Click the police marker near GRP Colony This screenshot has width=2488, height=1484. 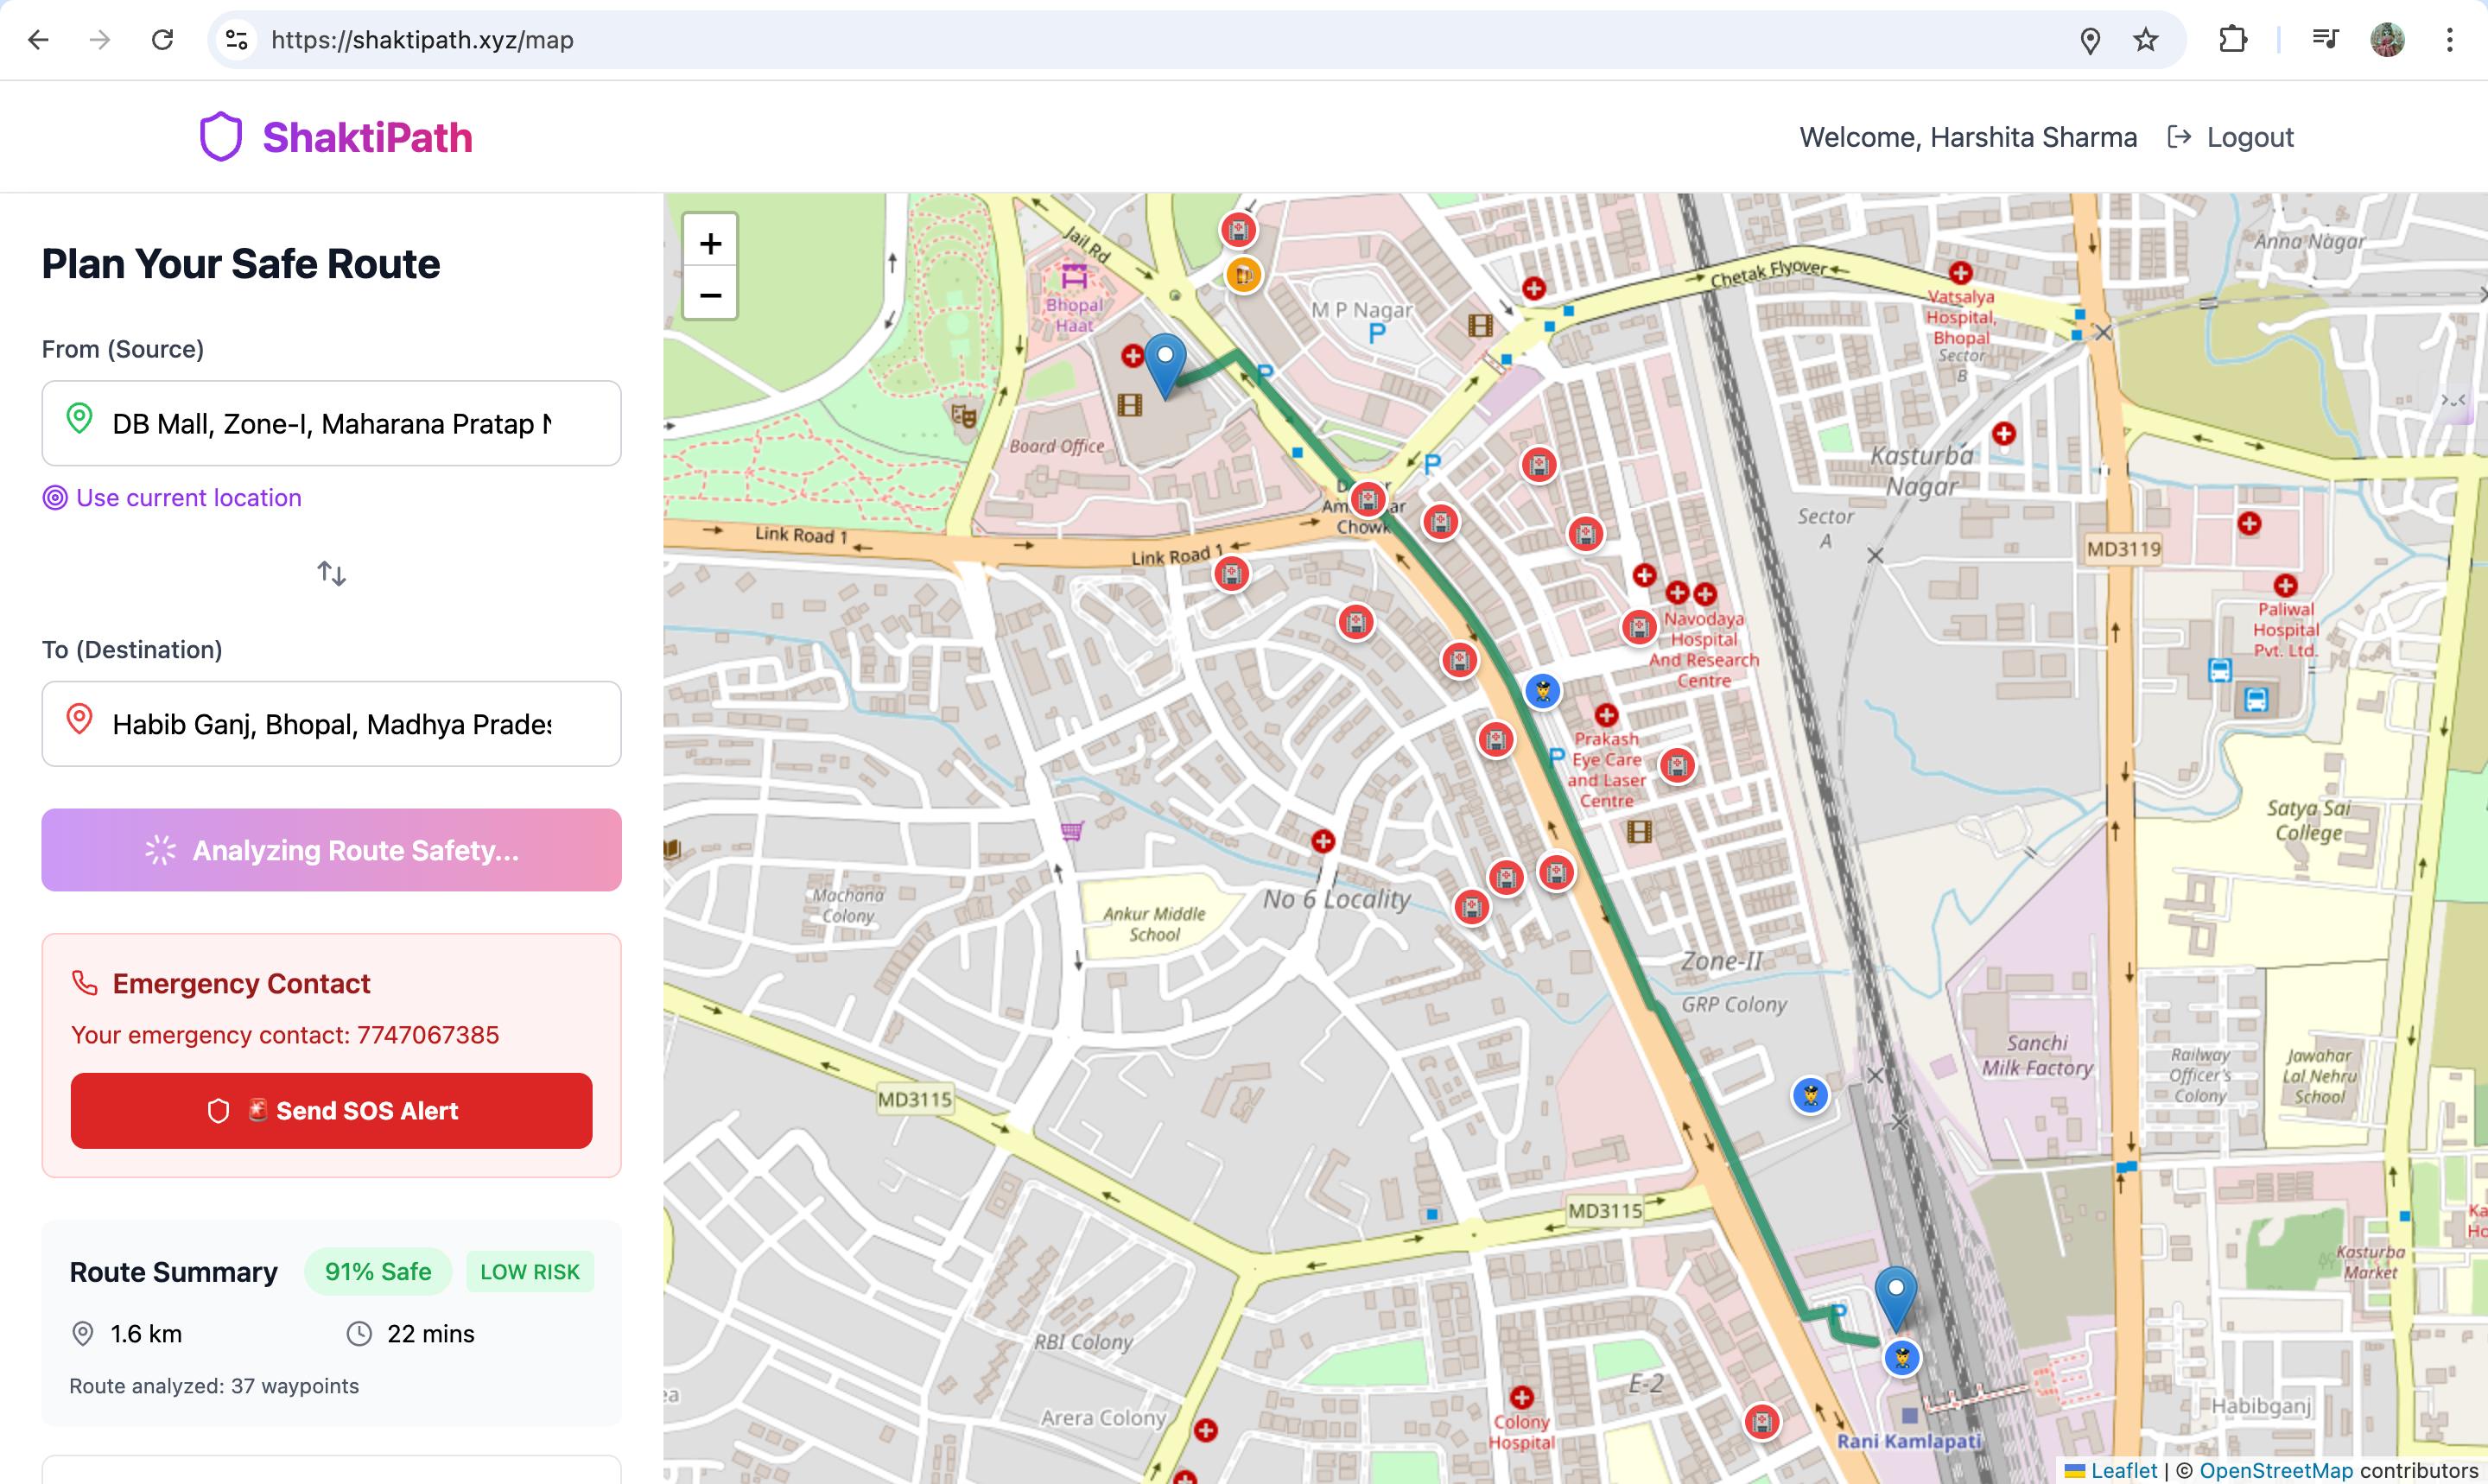(1810, 1095)
